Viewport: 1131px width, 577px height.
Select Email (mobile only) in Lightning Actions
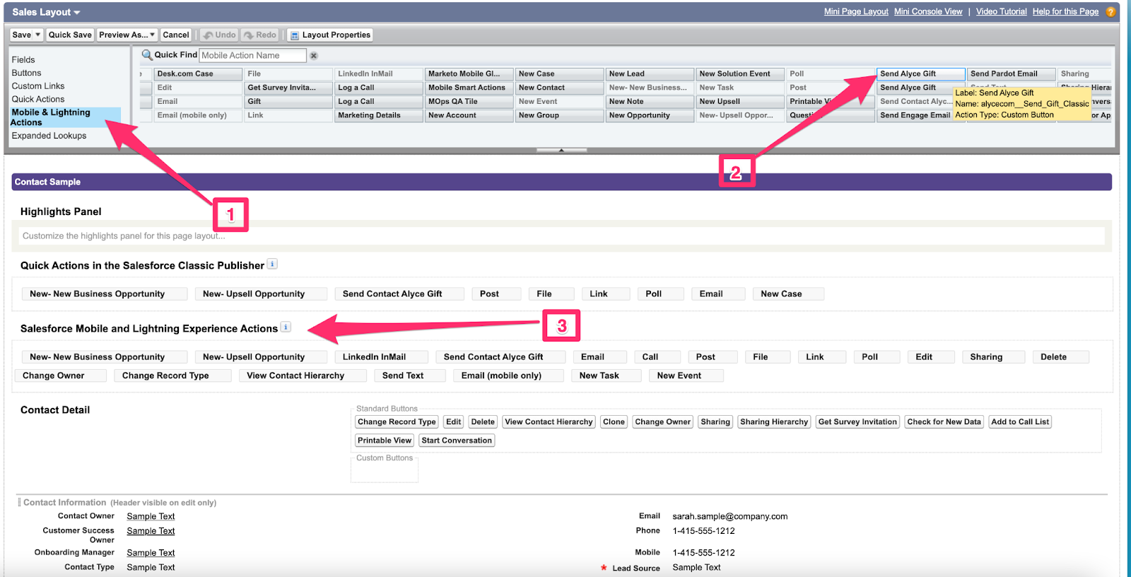pos(508,375)
